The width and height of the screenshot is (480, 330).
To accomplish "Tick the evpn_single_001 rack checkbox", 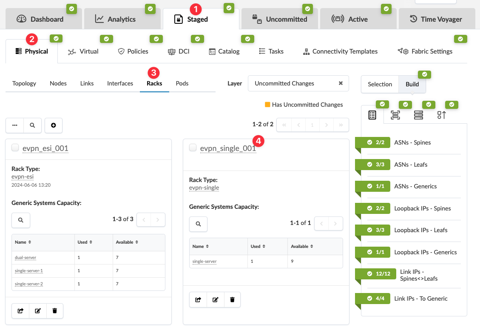I will [x=193, y=148].
